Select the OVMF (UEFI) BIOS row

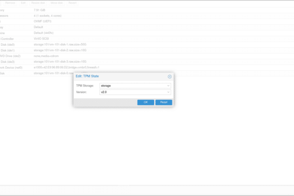[147, 22]
